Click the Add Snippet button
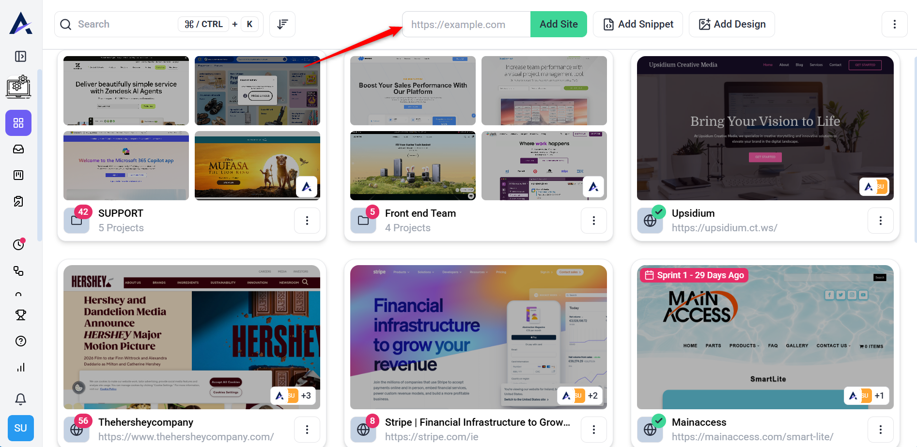917x447 pixels. (x=638, y=24)
